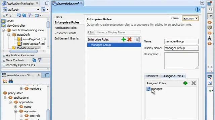215x120 pixels.
Task: Click application menu icon beside adfLogin
Action: click(43, 10)
